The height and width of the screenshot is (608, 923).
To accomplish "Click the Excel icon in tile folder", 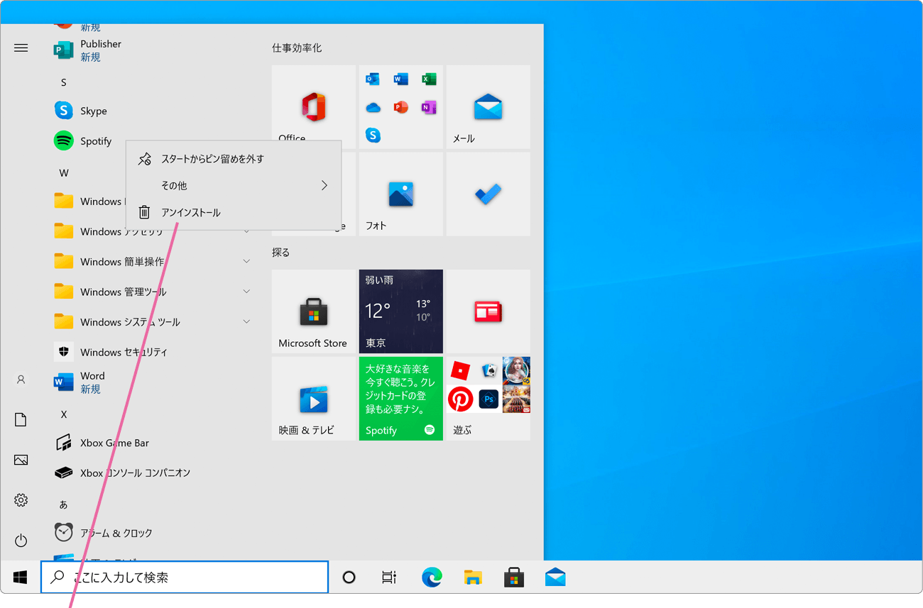I will (x=428, y=79).
